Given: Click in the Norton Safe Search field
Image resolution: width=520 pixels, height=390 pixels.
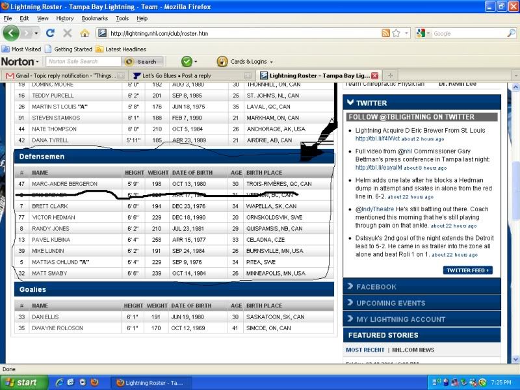Looking at the screenshot, I should 83,61.
